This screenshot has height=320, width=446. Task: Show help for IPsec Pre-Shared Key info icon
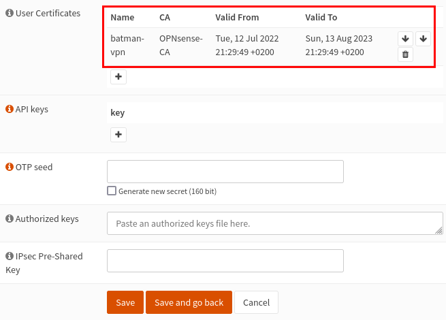click(10, 256)
